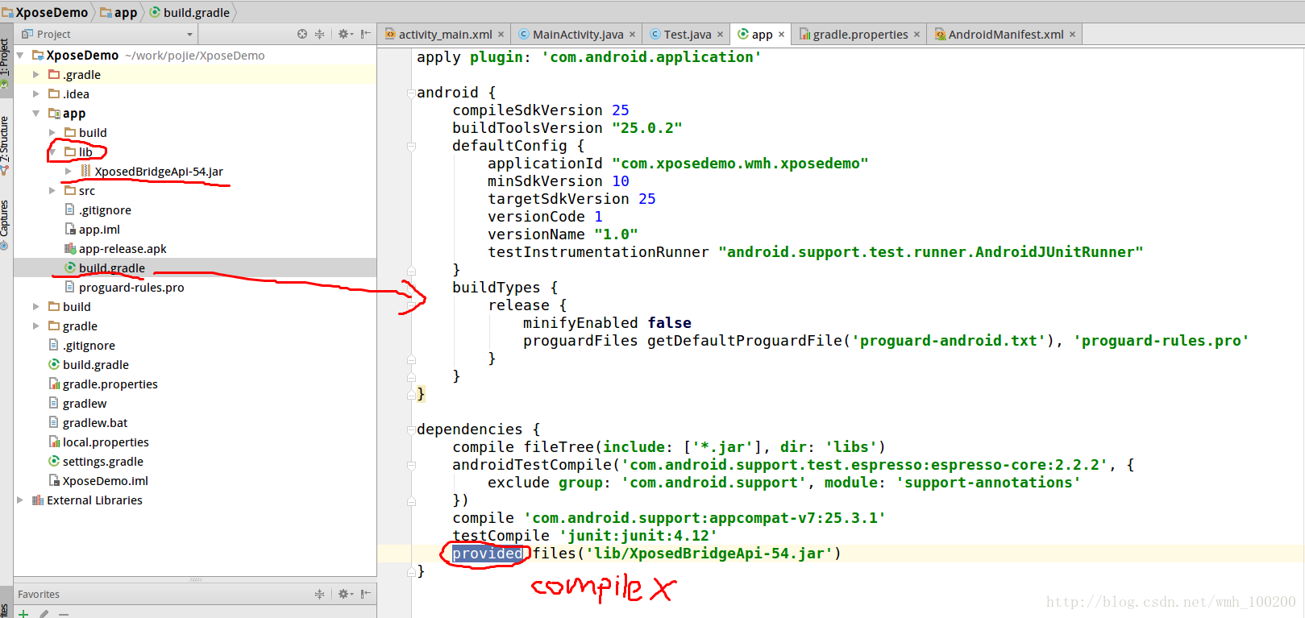This screenshot has height=618, width=1305.
Task: Collapse all in Favorites panel
Action: coord(319,594)
